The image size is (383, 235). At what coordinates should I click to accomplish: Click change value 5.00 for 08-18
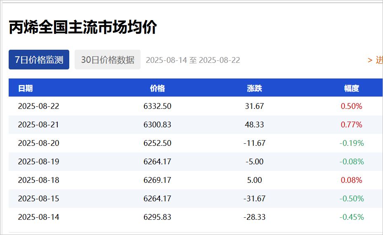(254, 180)
